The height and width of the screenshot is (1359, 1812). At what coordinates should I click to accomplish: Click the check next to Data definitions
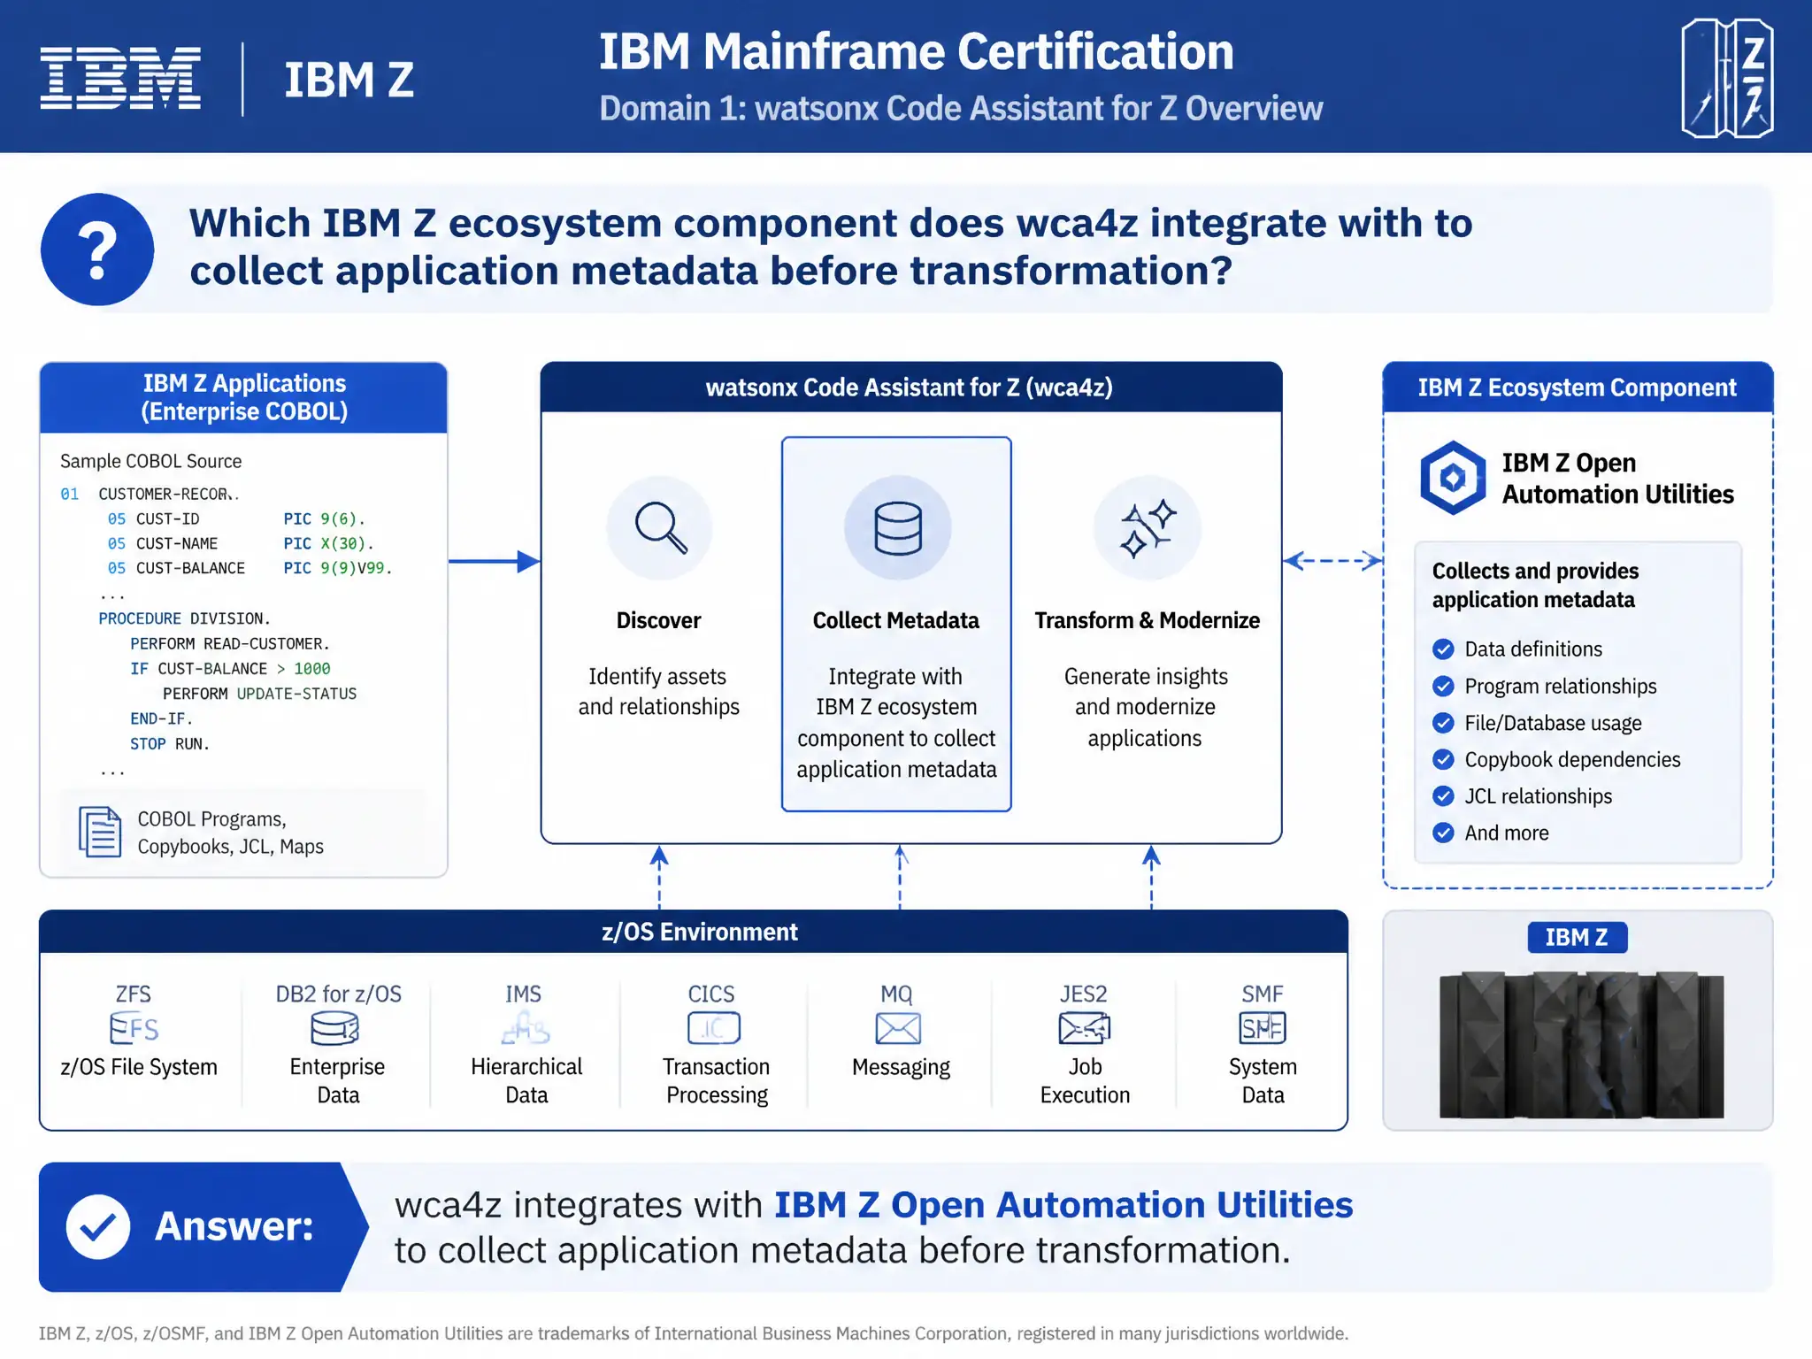coord(1443,649)
